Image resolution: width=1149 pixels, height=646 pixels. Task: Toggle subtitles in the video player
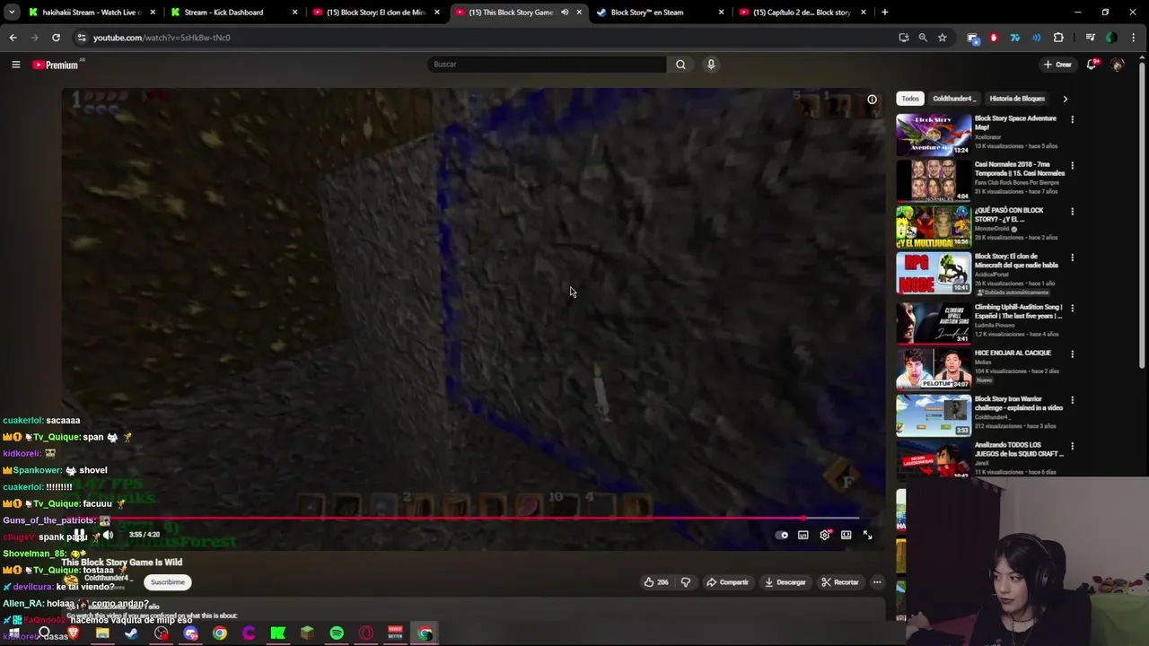click(803, 536)
